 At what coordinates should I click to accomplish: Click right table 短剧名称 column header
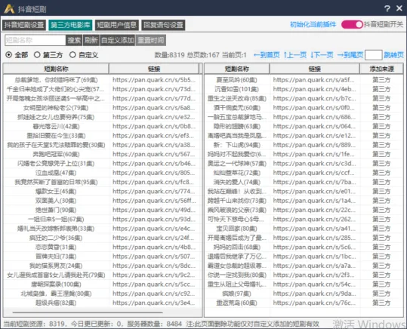237,69
